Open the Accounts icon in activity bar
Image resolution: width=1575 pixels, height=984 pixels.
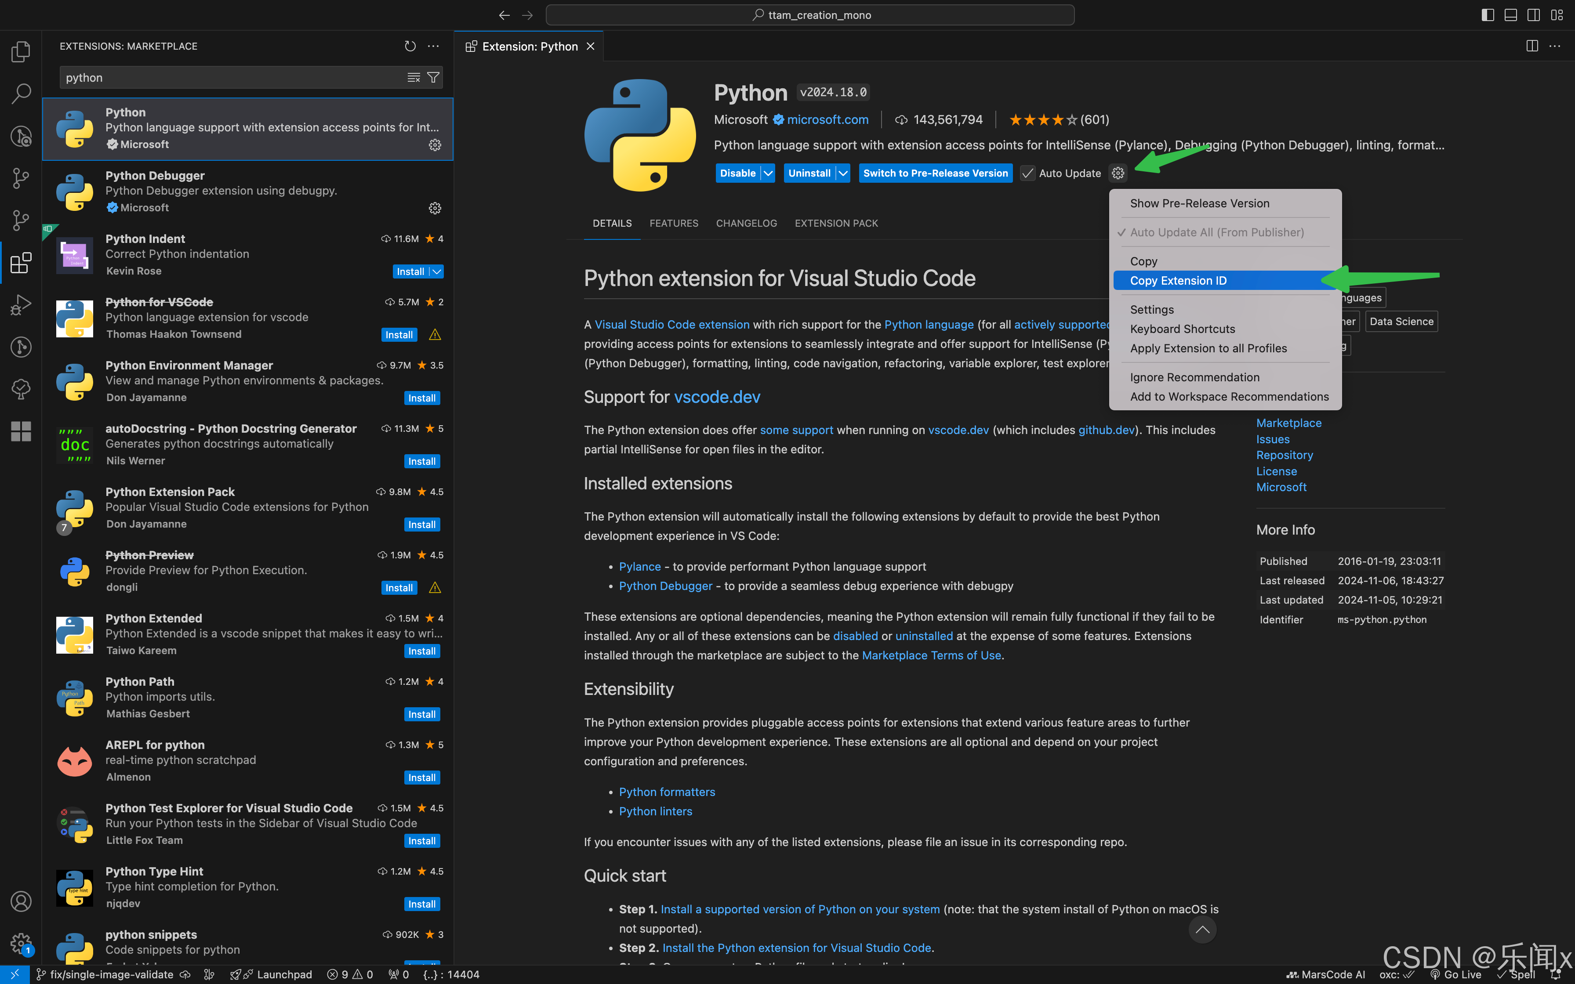21,901
